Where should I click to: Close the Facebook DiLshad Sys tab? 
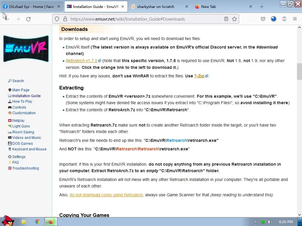pos(59,6)
